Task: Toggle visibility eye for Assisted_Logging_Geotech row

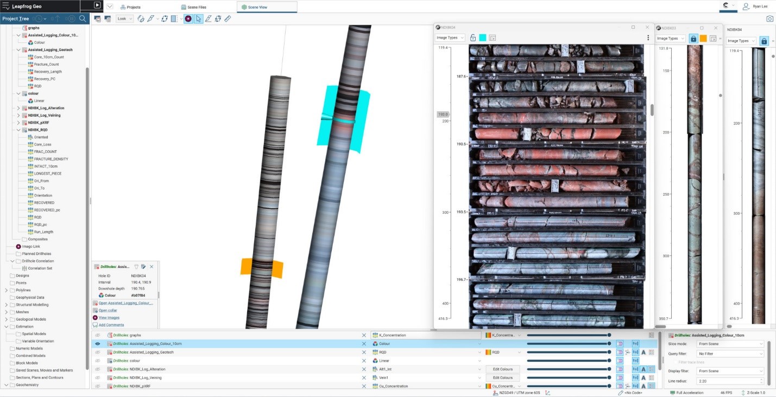Action: (98, 352)
